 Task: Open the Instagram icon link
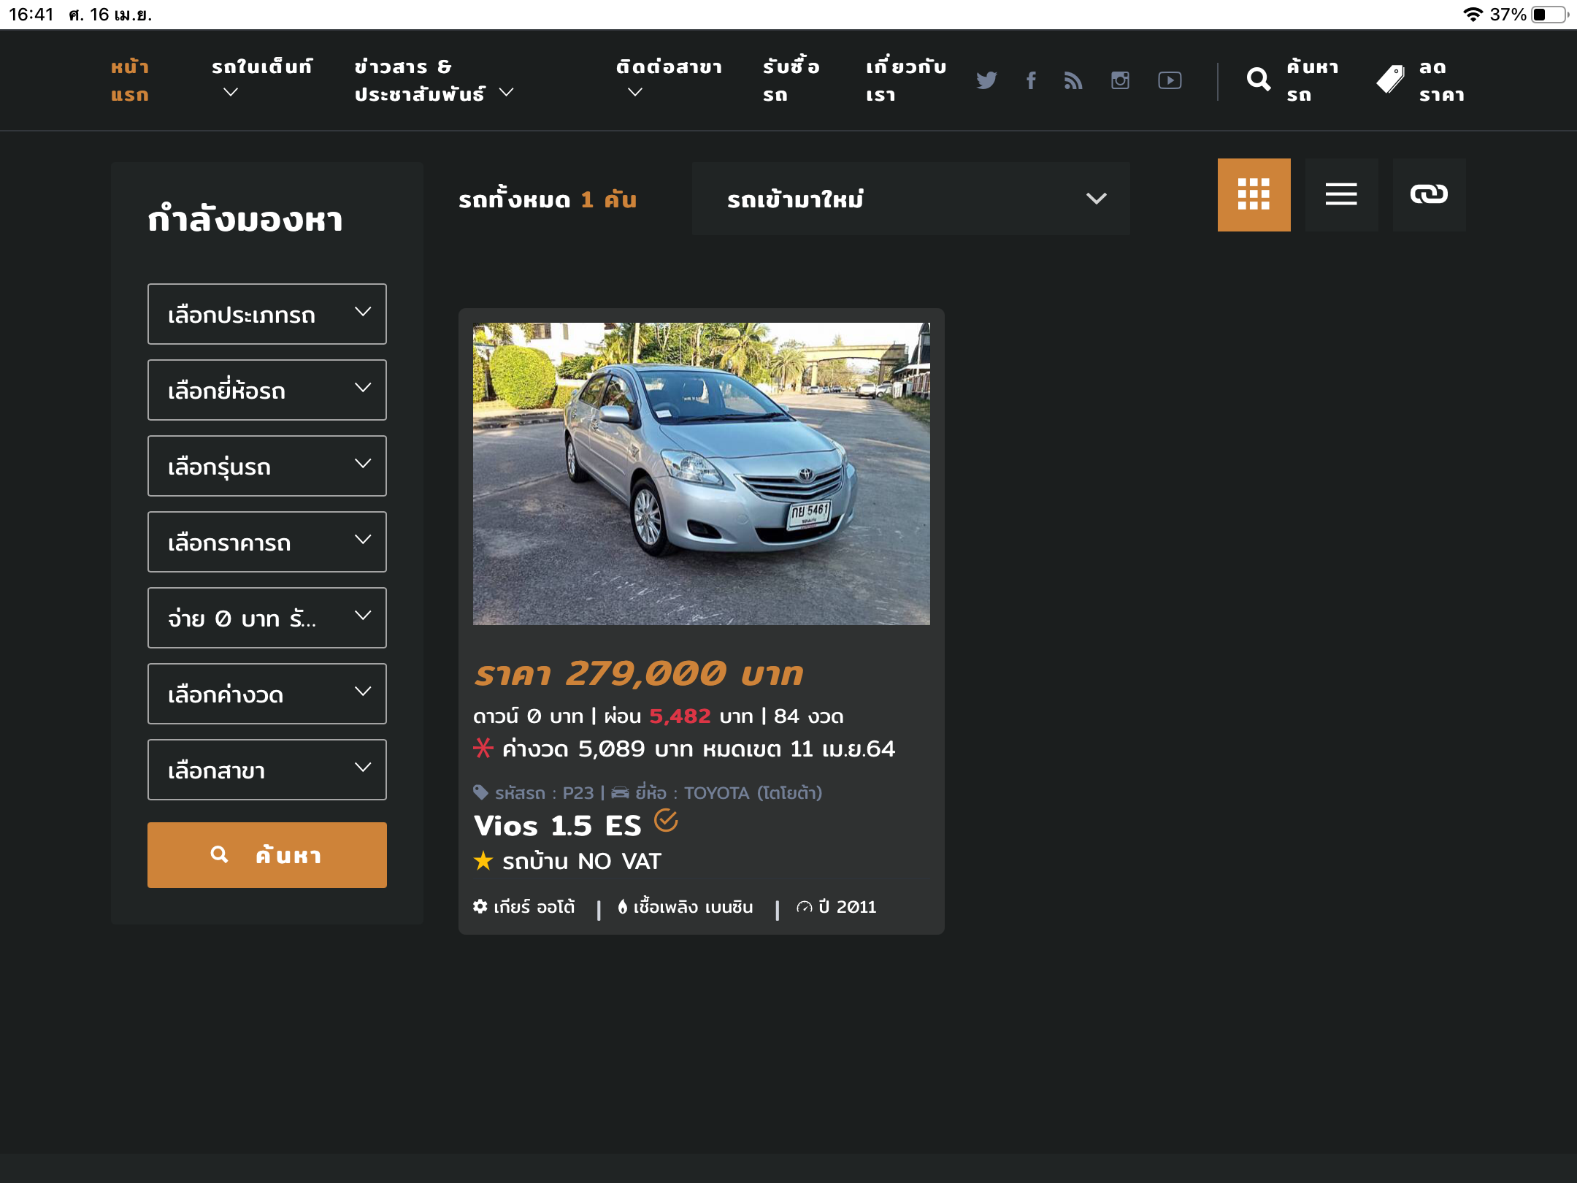(1120, 80)
